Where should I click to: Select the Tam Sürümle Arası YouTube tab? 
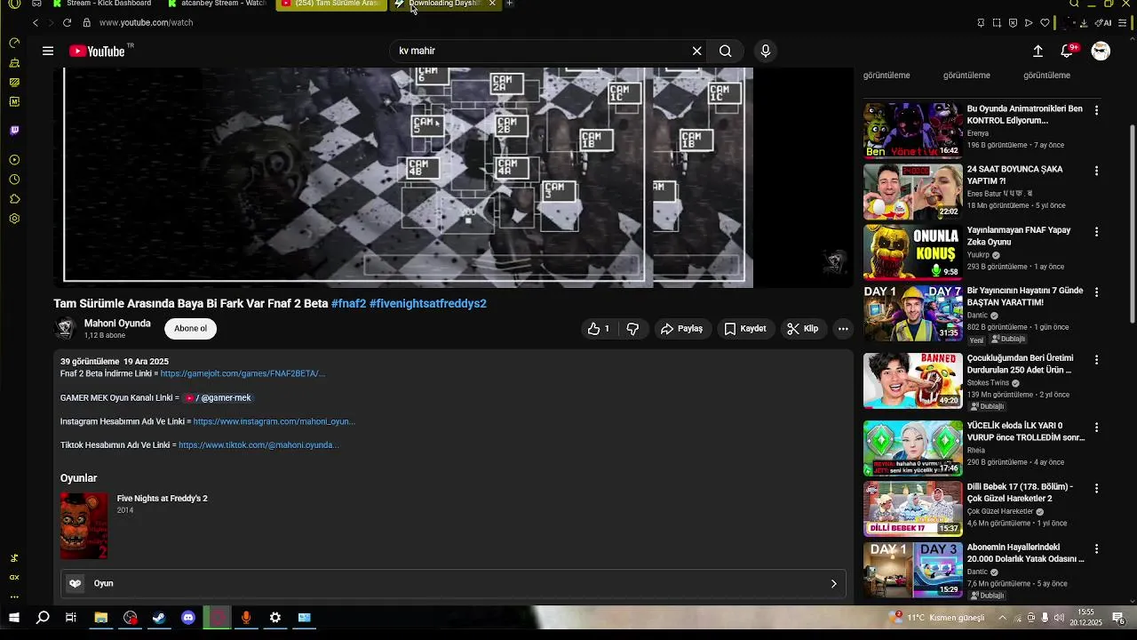(330, 4)
